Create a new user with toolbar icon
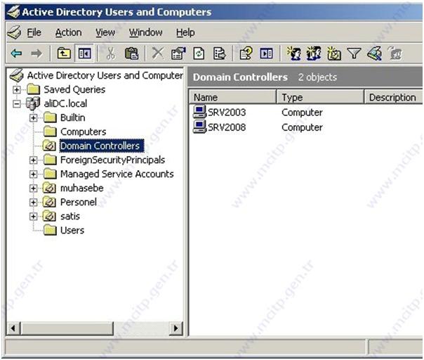The width and height of the screenshot is (424, 360). 294,53
